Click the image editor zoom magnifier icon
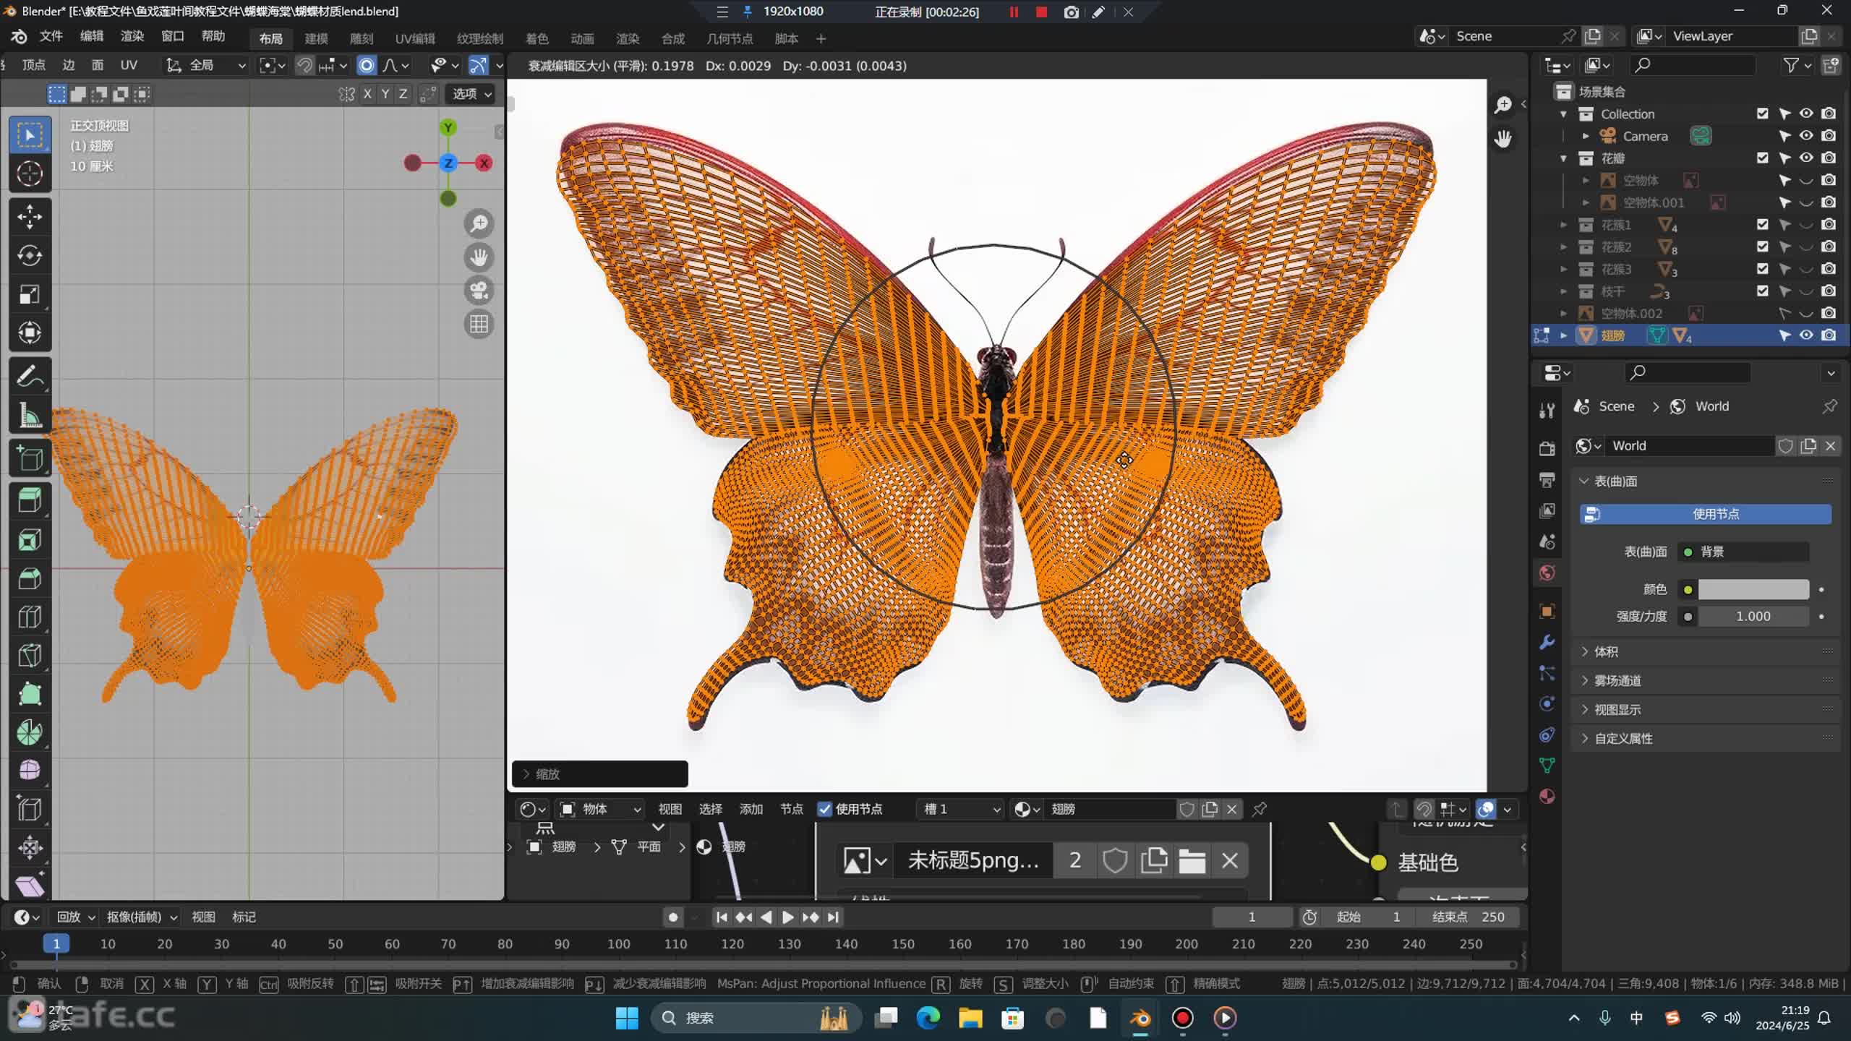The width and height of the screenshot is (1851, 1041). click(1503, 105)
